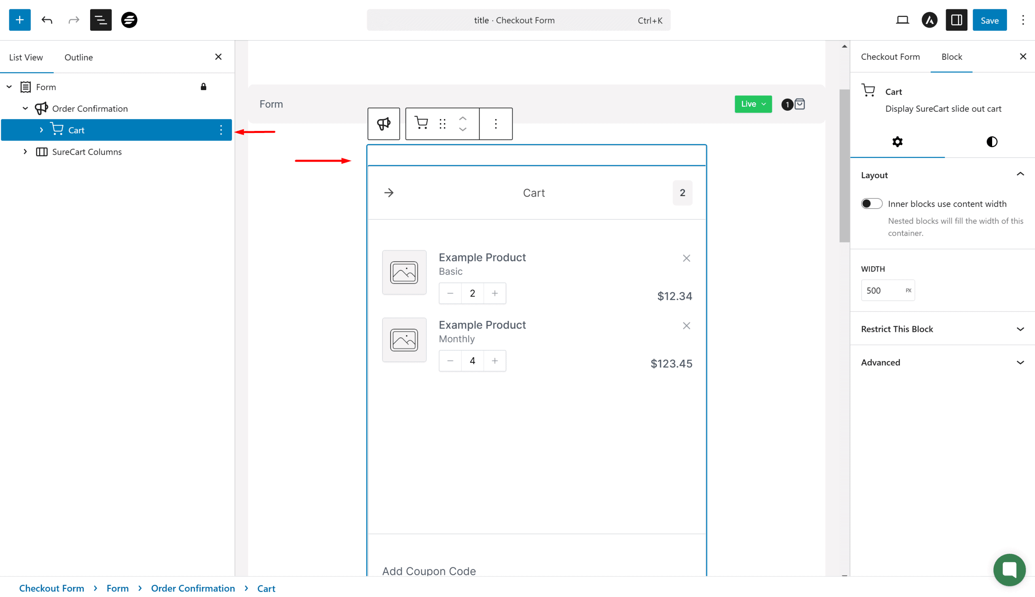Open block styles half-circle tab
The image size is (1035, 597).
click(x=991, y=142)
